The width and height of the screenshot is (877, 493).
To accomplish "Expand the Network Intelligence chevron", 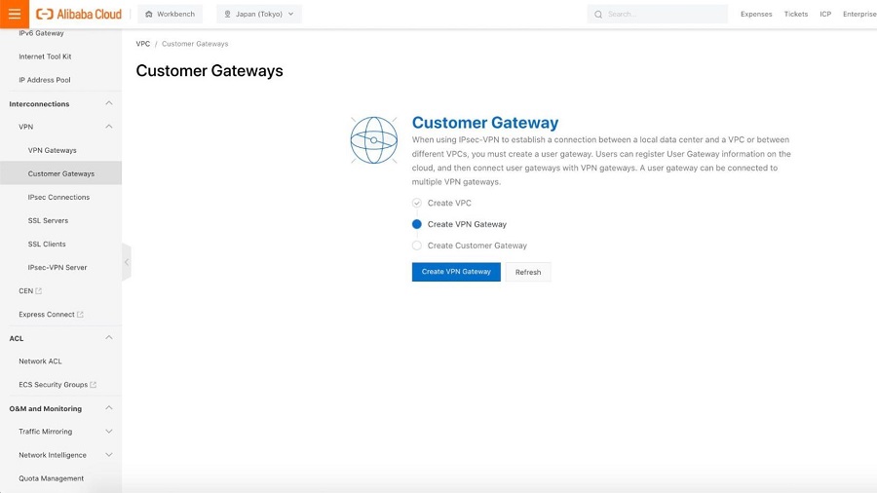I will click(x=109, y=455).
